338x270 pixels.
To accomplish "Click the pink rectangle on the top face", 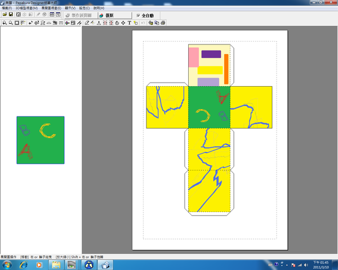I will (194, 57).
